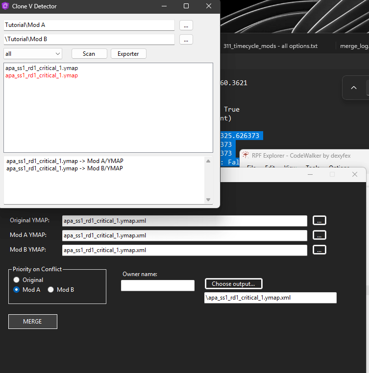Image resolution: width=369 pixels, height=373 pixels.
Task: Select Mod B priority on conflict
Action: coord(51,290)
